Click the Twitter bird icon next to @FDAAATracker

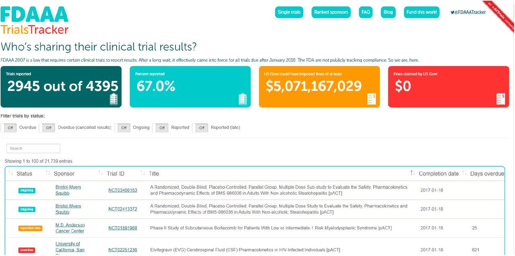tap(452, 12)
